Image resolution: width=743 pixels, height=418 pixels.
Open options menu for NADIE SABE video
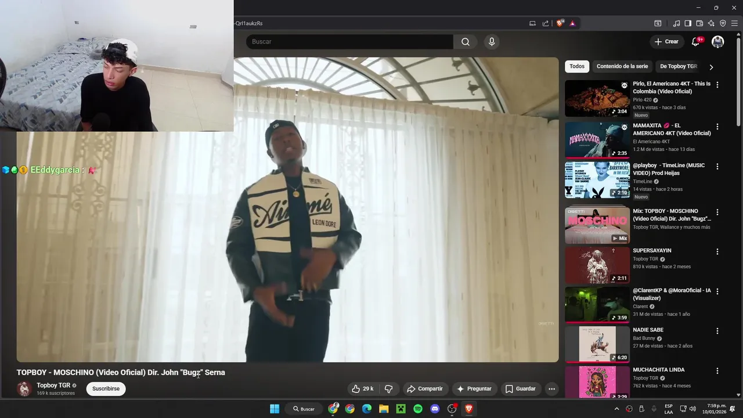tap(717, 331)
